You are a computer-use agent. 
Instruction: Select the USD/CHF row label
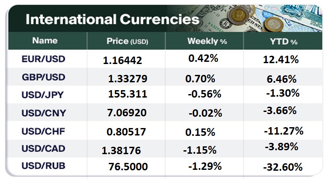click(43, 131)
